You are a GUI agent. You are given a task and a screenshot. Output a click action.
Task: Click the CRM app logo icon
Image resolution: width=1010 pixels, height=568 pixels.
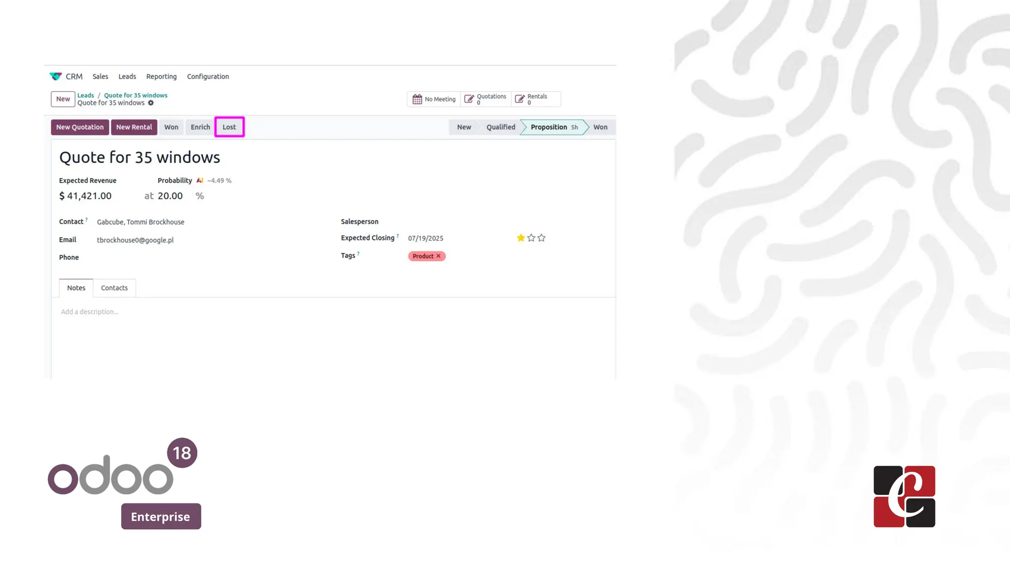pyautogui.click(x=56, y=76)
